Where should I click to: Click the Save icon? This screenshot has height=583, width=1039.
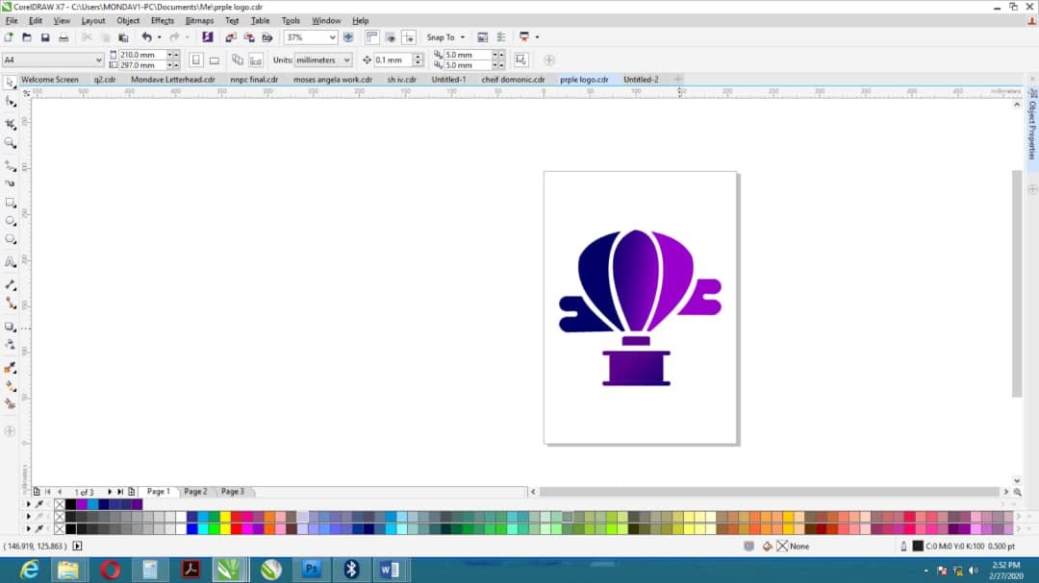pyautogui.click(x=45, y=37)
